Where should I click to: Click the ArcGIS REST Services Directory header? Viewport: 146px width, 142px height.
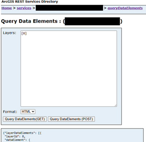tap(30, 2)
